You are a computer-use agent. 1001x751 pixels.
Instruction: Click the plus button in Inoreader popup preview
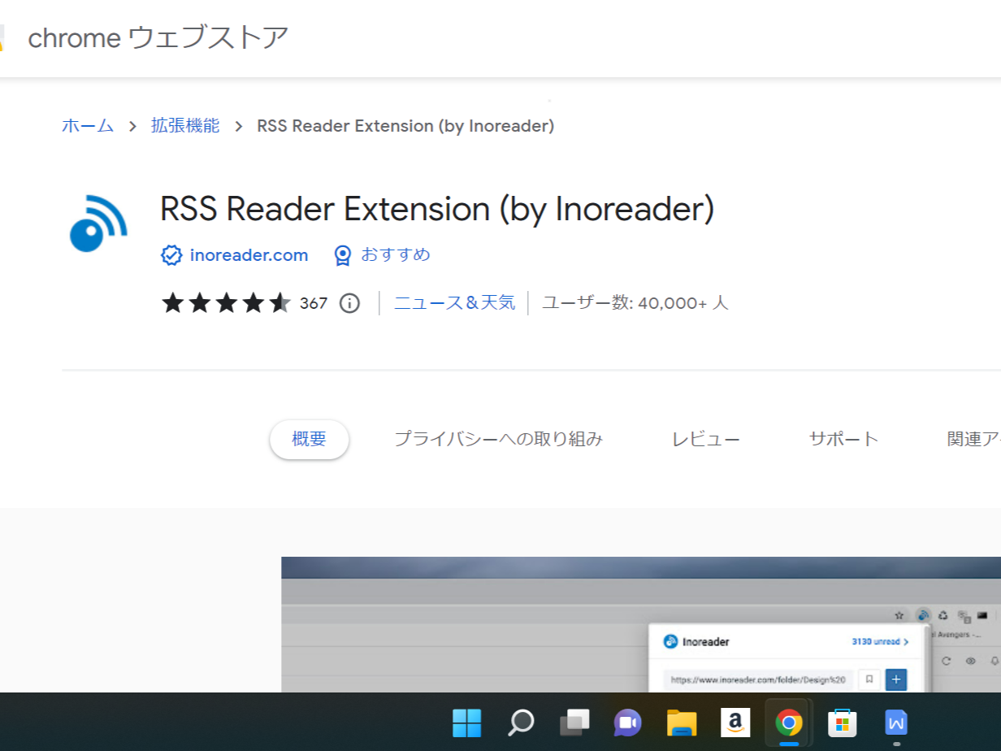point(896,679)
